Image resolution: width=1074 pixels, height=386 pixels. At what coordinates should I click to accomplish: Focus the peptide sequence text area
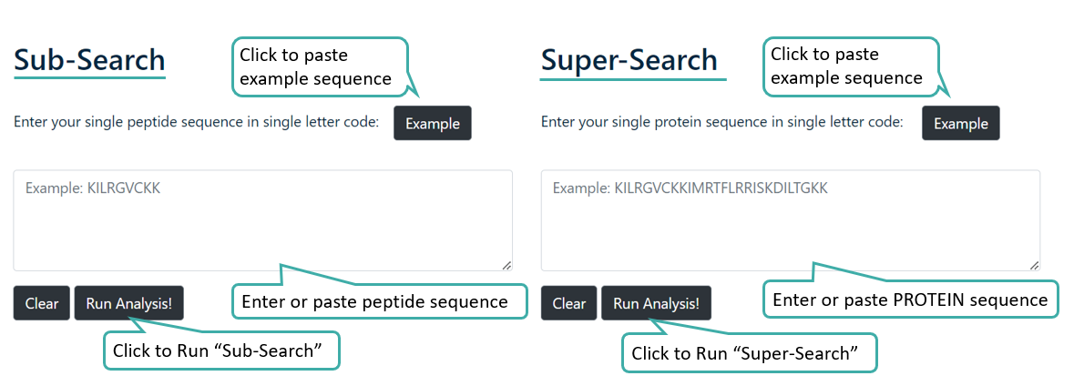pyautogui.click(x=262, y=220)
